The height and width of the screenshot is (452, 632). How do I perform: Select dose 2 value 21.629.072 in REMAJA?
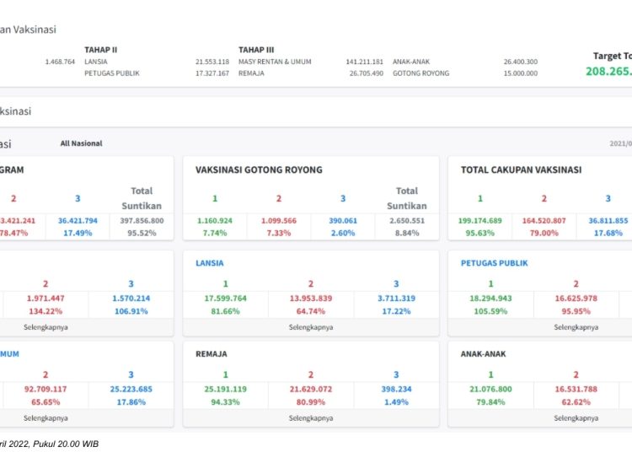point(310,390)
